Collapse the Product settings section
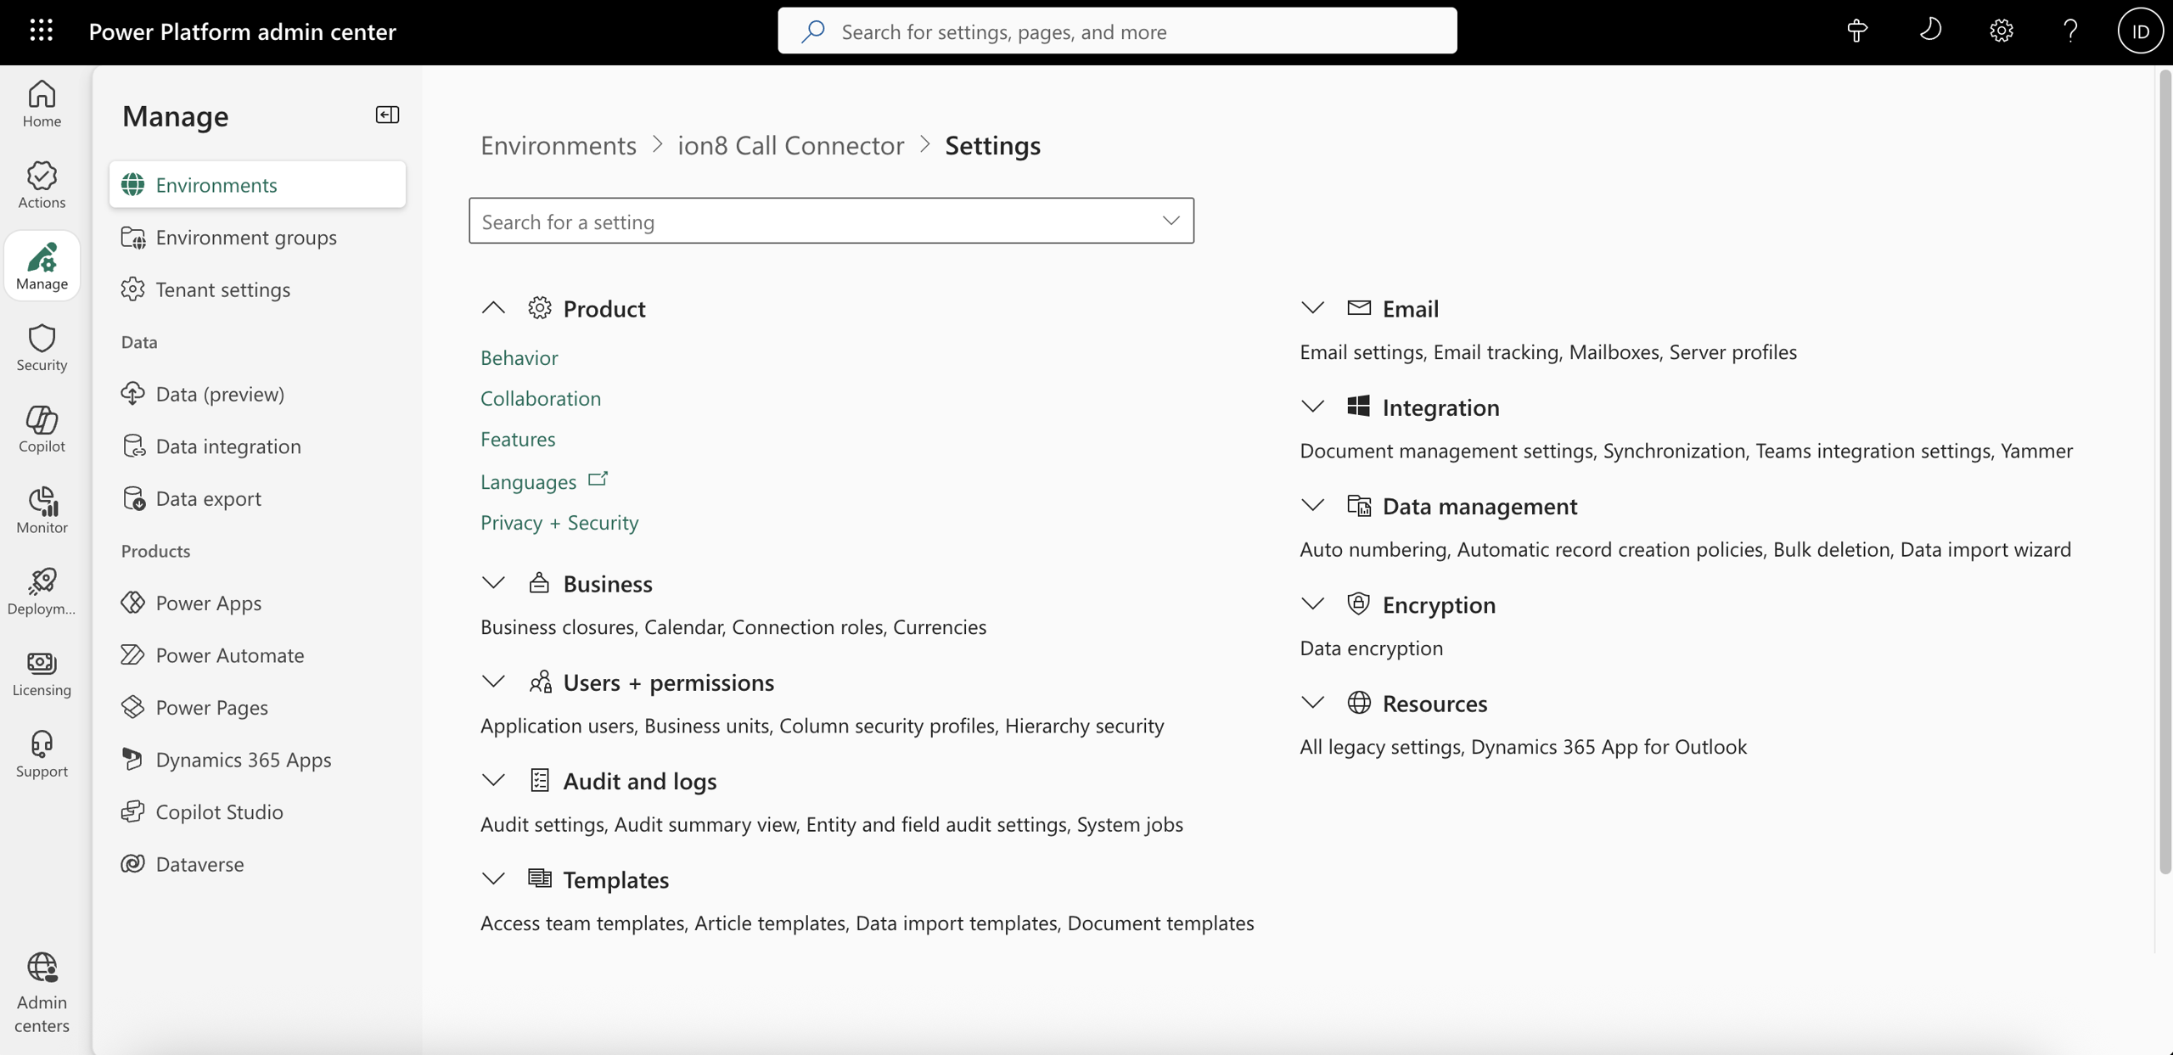This screenshot has width=2173, height=1055. click(493, 308)
